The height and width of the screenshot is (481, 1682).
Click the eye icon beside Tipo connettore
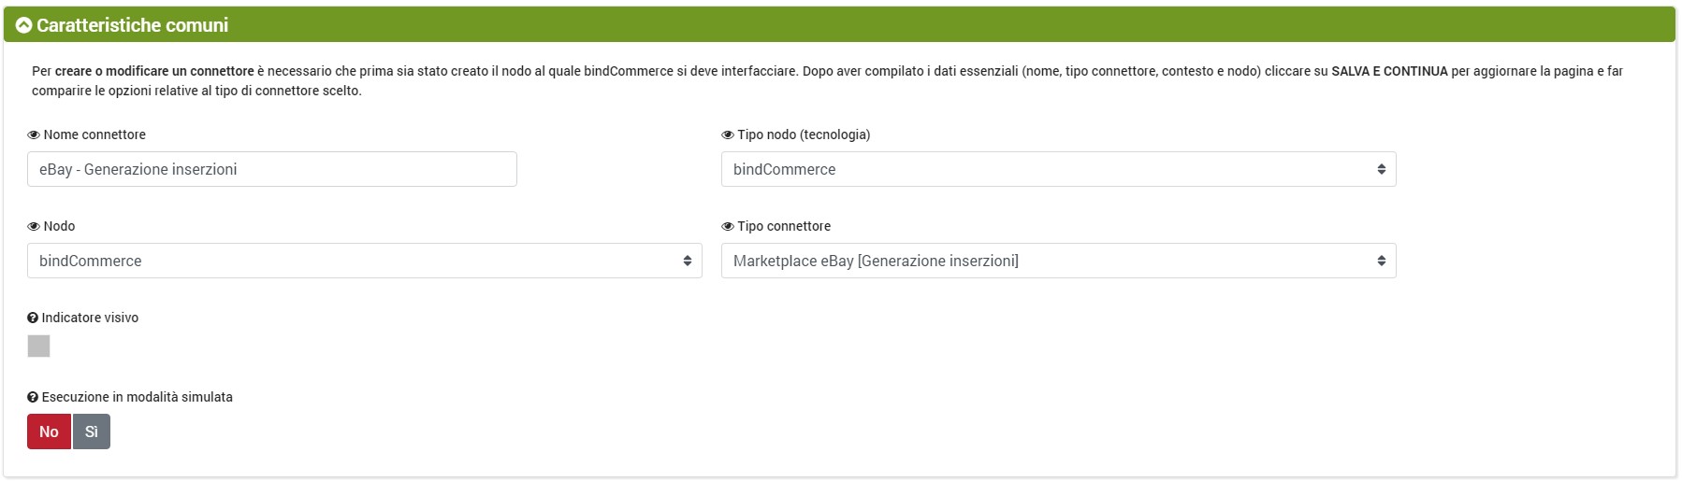coord(728,227)
